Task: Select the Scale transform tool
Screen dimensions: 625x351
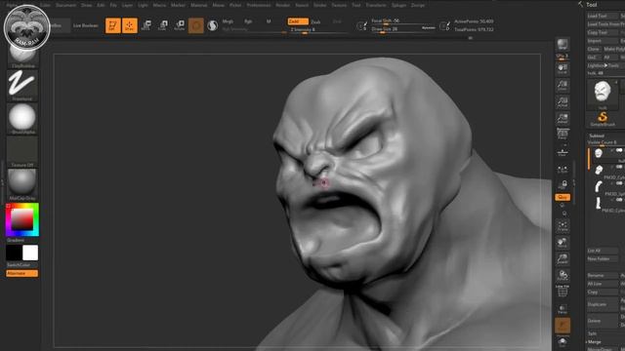Action: point(163,25)
